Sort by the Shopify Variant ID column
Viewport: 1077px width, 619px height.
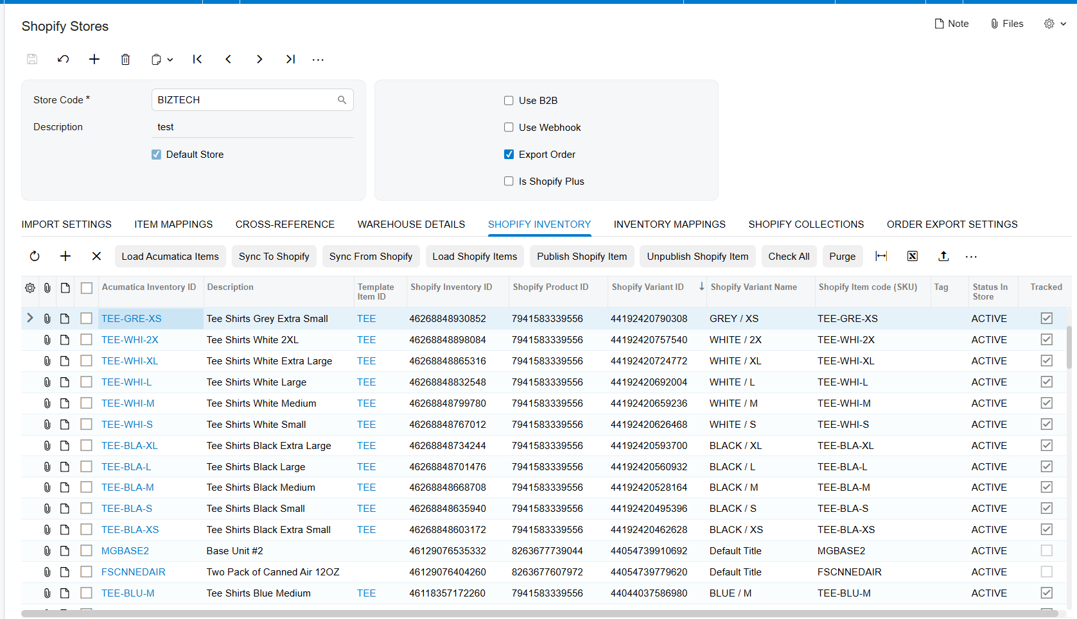[x=648, y=287]
